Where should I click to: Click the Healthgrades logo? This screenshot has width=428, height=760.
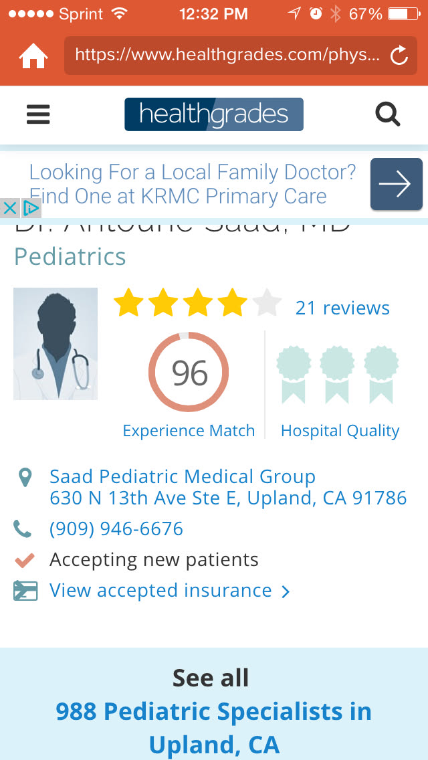click(x=213, y=114)
